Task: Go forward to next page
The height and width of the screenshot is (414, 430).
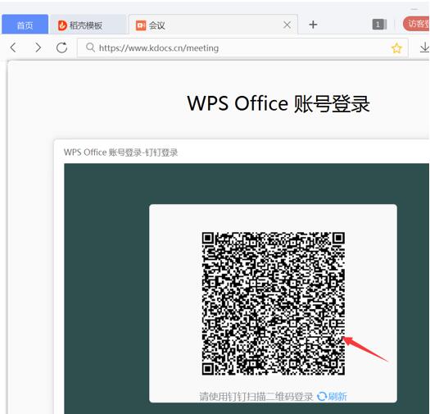Action: [38, 48]
